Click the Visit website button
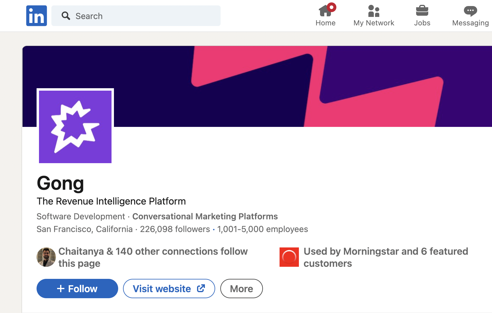The height and width of the screenshot is (313, 492). click(169, 289)
